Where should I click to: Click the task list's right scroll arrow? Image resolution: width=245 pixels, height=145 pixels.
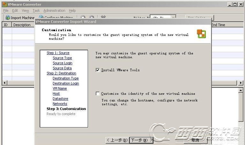pos(241,83)
